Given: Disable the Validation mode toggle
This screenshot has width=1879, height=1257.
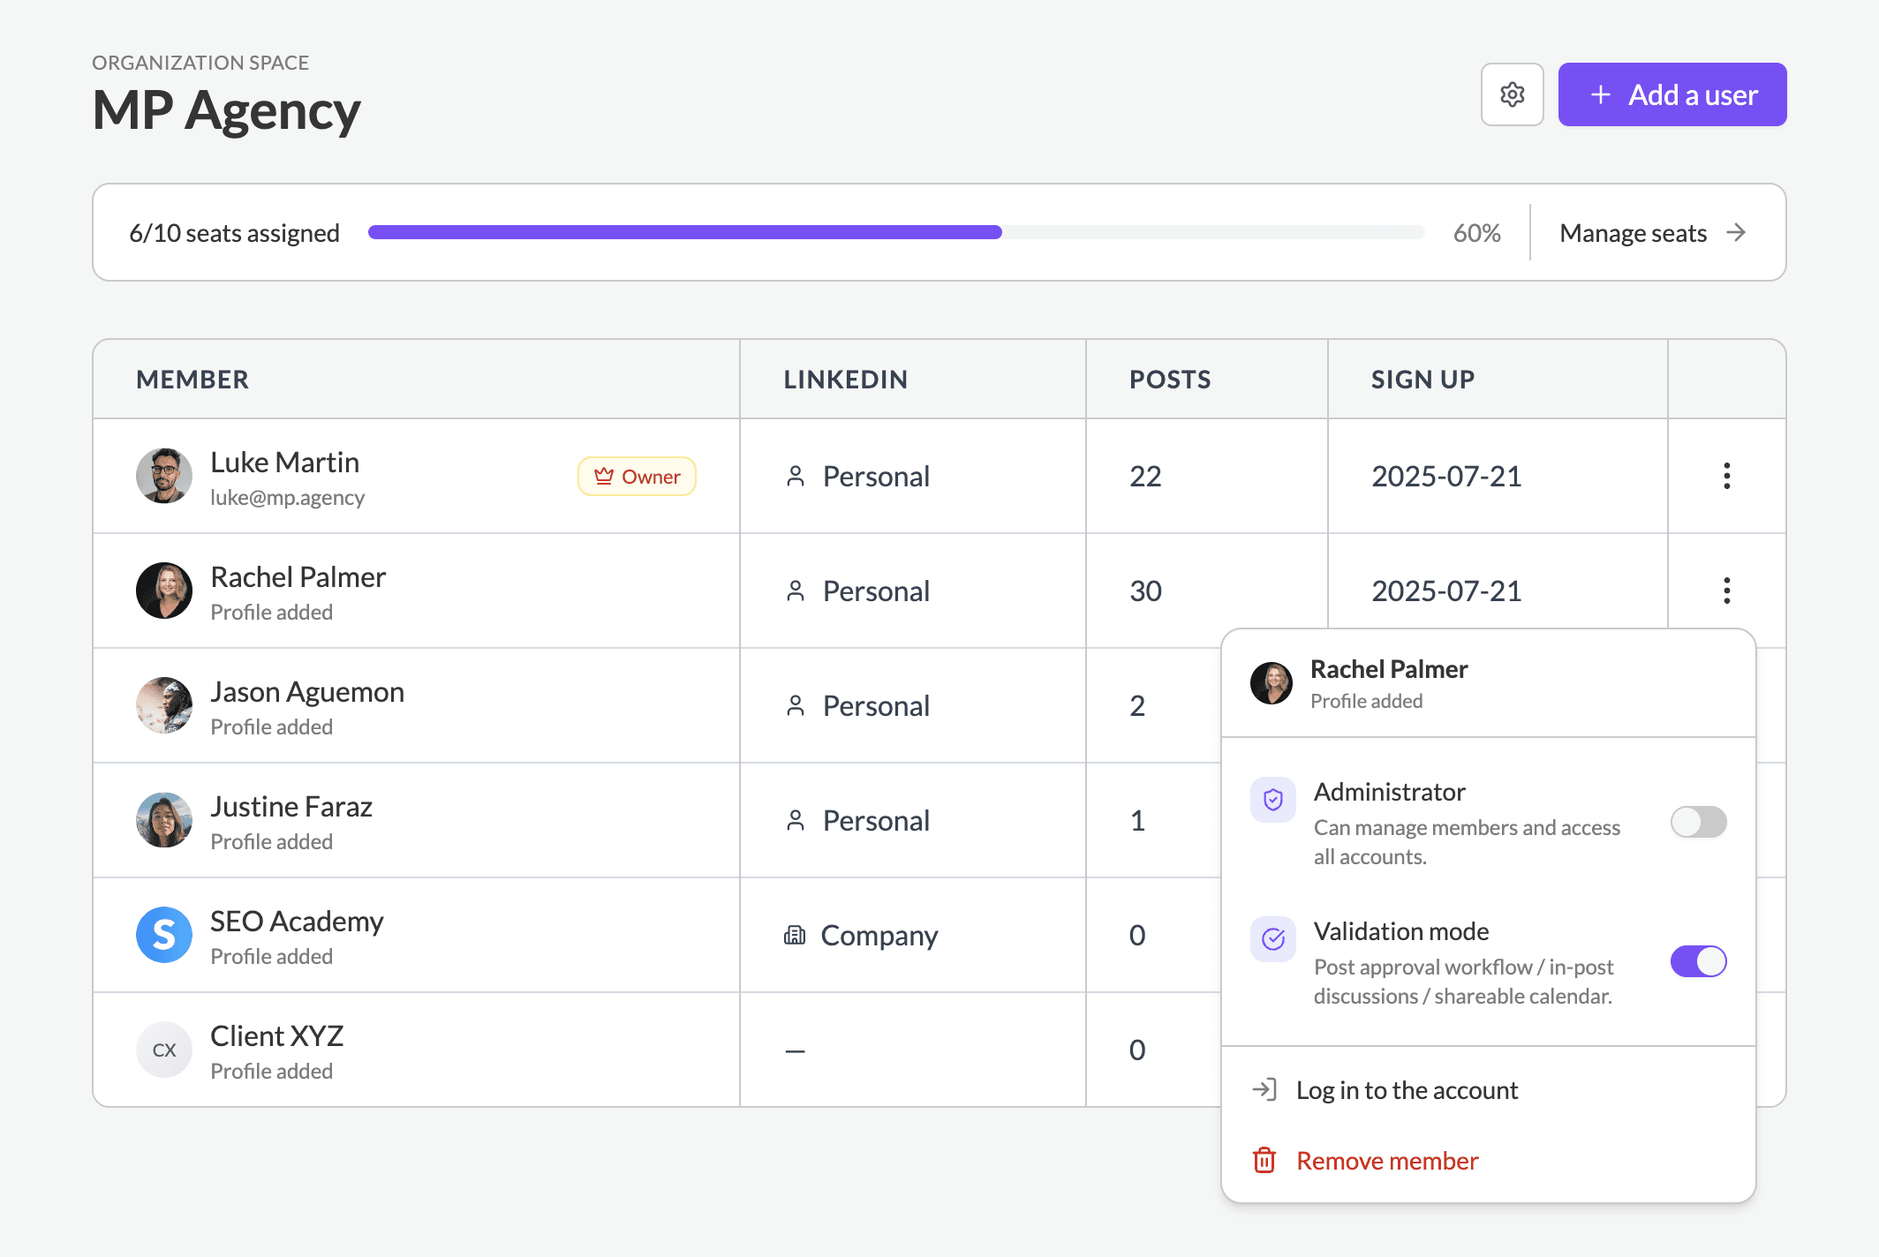Looking at the screenshot, I should [x=1697, y=961].
